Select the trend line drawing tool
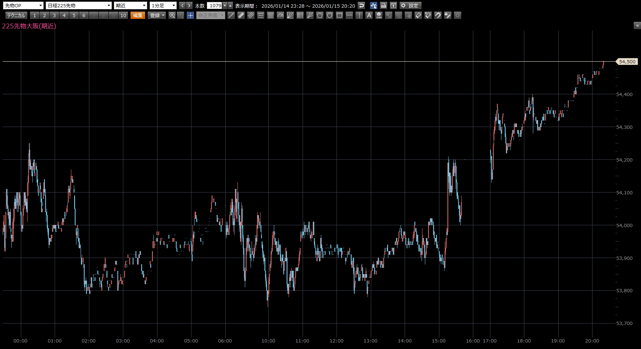Viewport: 641px width, 349px height. (x=231, y=15)
